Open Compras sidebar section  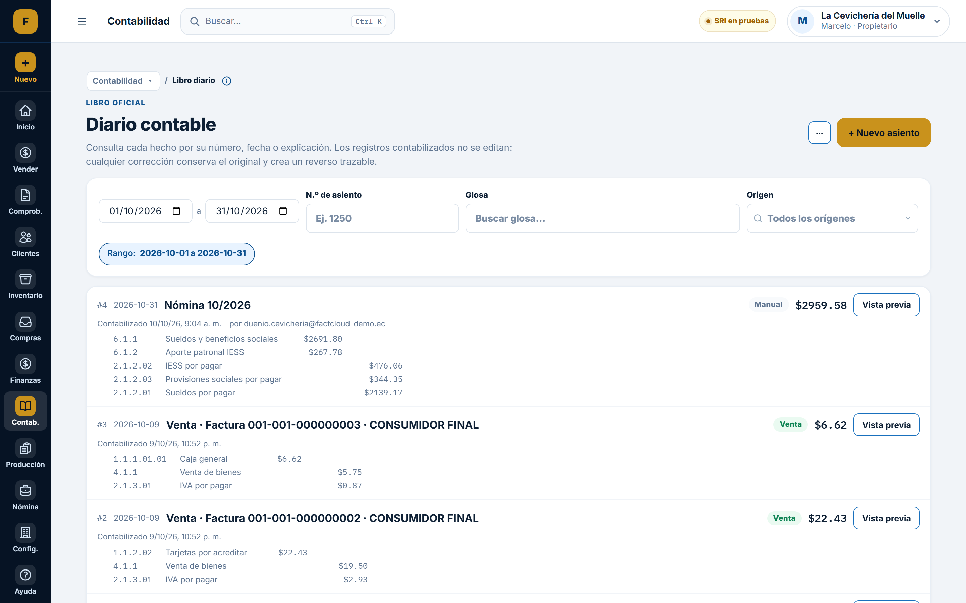pos(25,327)
